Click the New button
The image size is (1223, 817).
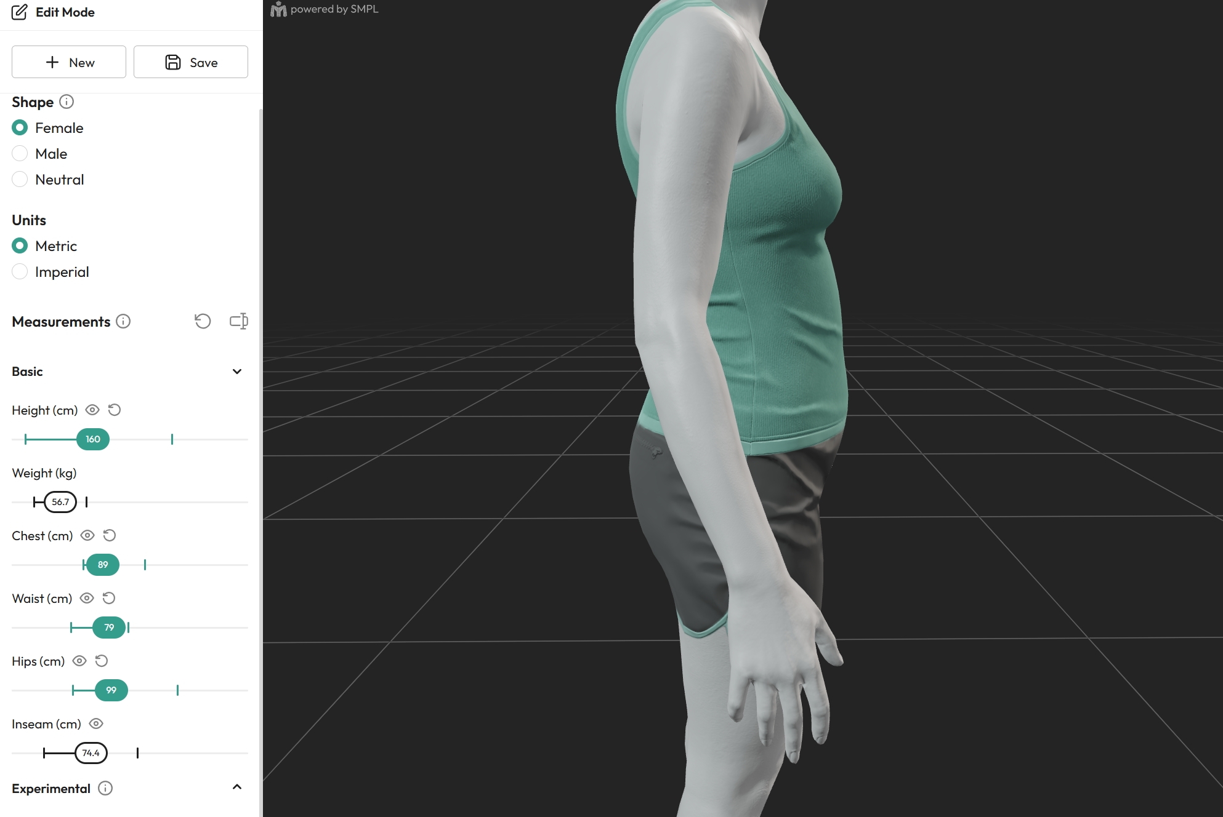pos(69,62)
